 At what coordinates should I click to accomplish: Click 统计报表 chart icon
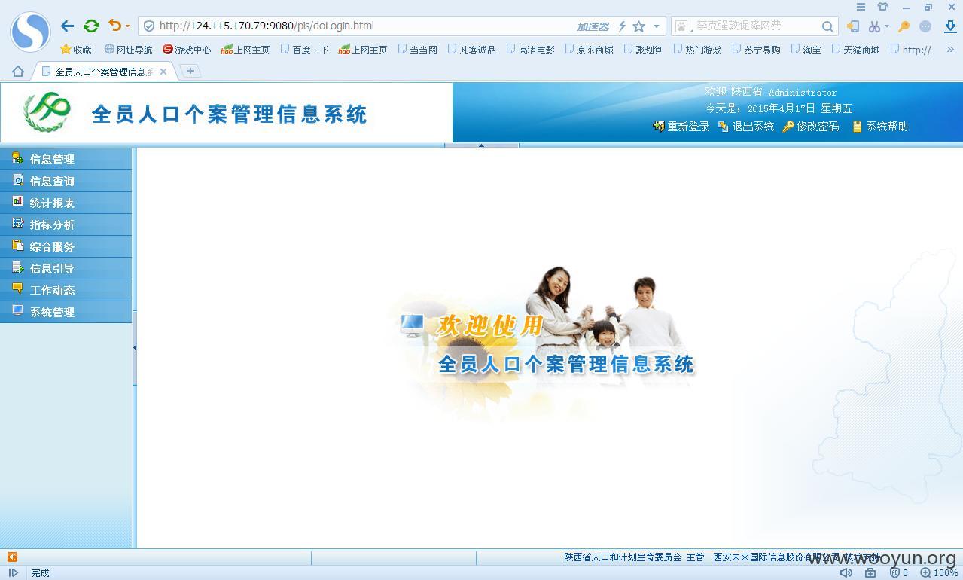point(17,201)
